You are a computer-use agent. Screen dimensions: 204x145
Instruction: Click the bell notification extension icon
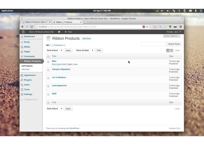coord(165,27)
